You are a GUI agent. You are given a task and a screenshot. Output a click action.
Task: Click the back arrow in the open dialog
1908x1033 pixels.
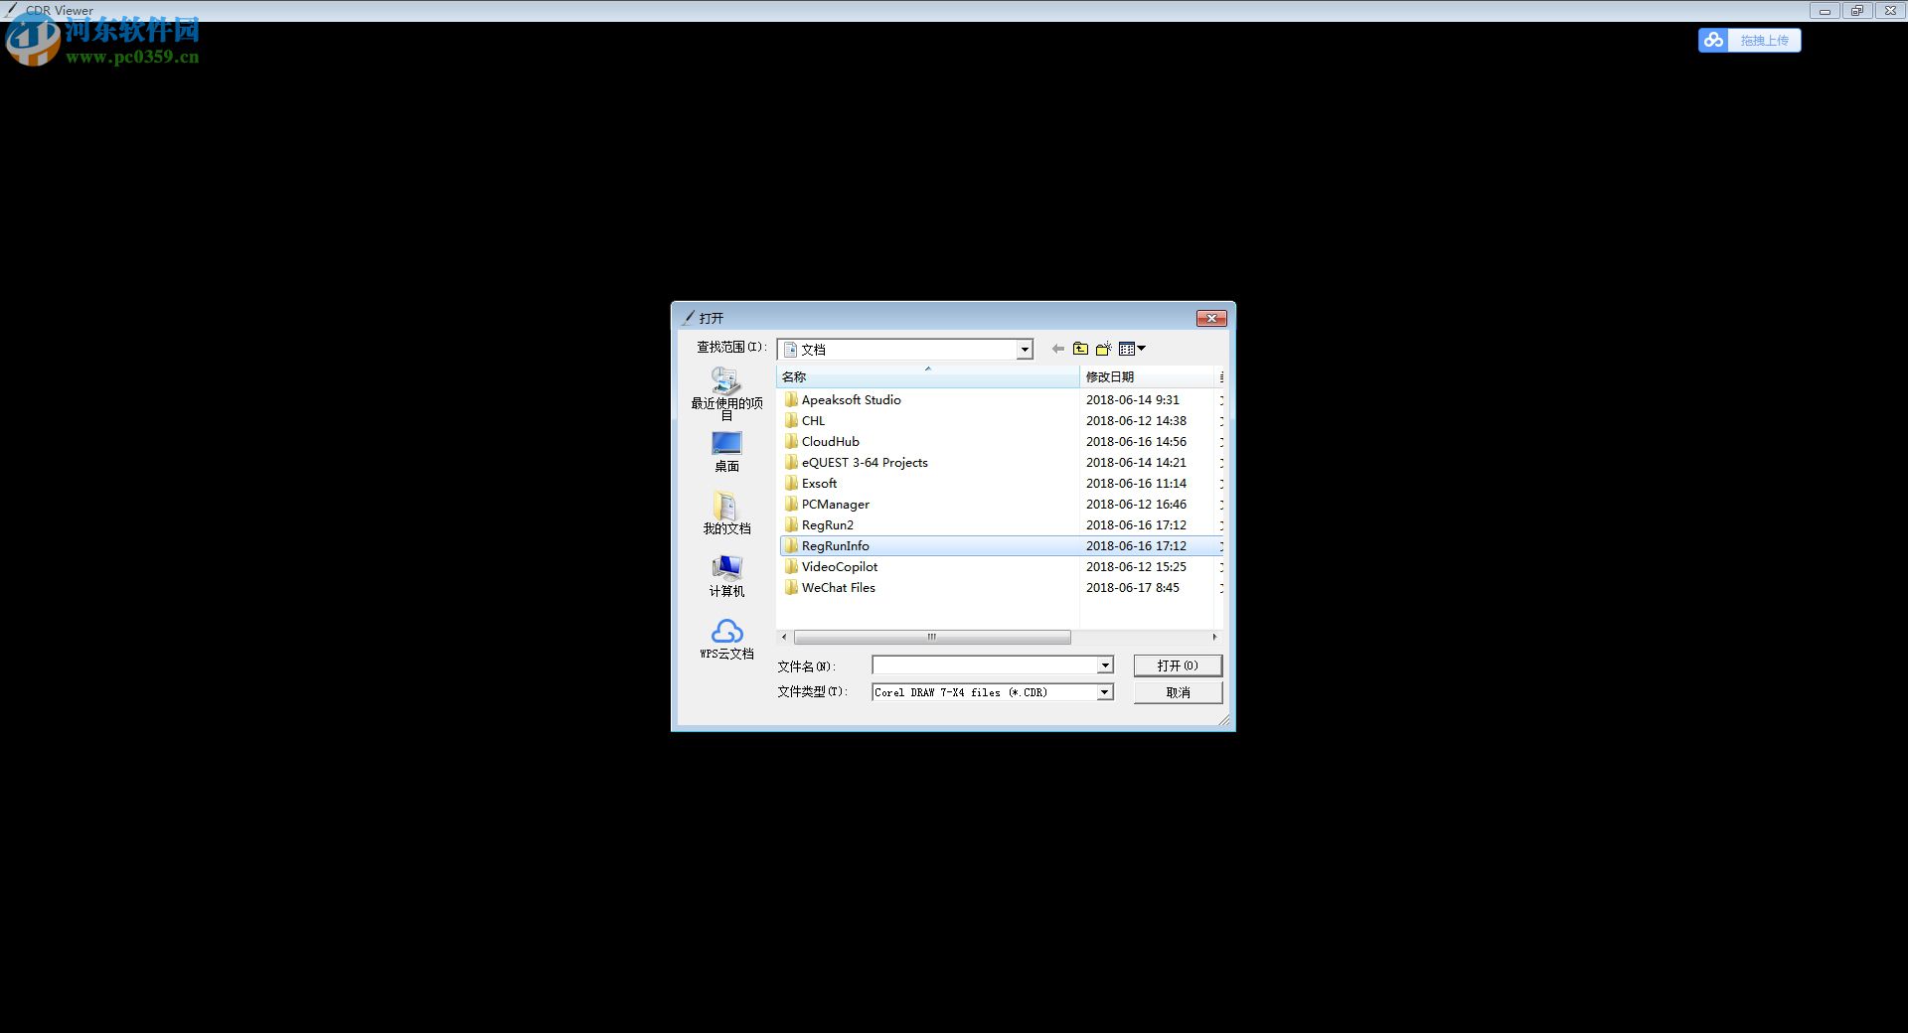coord(1057,349)
